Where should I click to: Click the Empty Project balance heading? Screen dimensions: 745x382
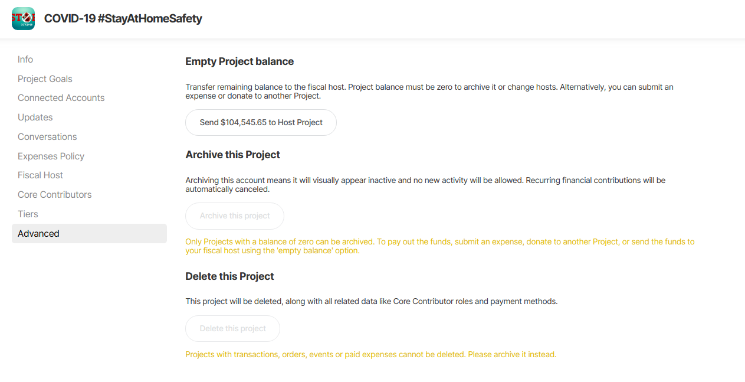point(239,61)
